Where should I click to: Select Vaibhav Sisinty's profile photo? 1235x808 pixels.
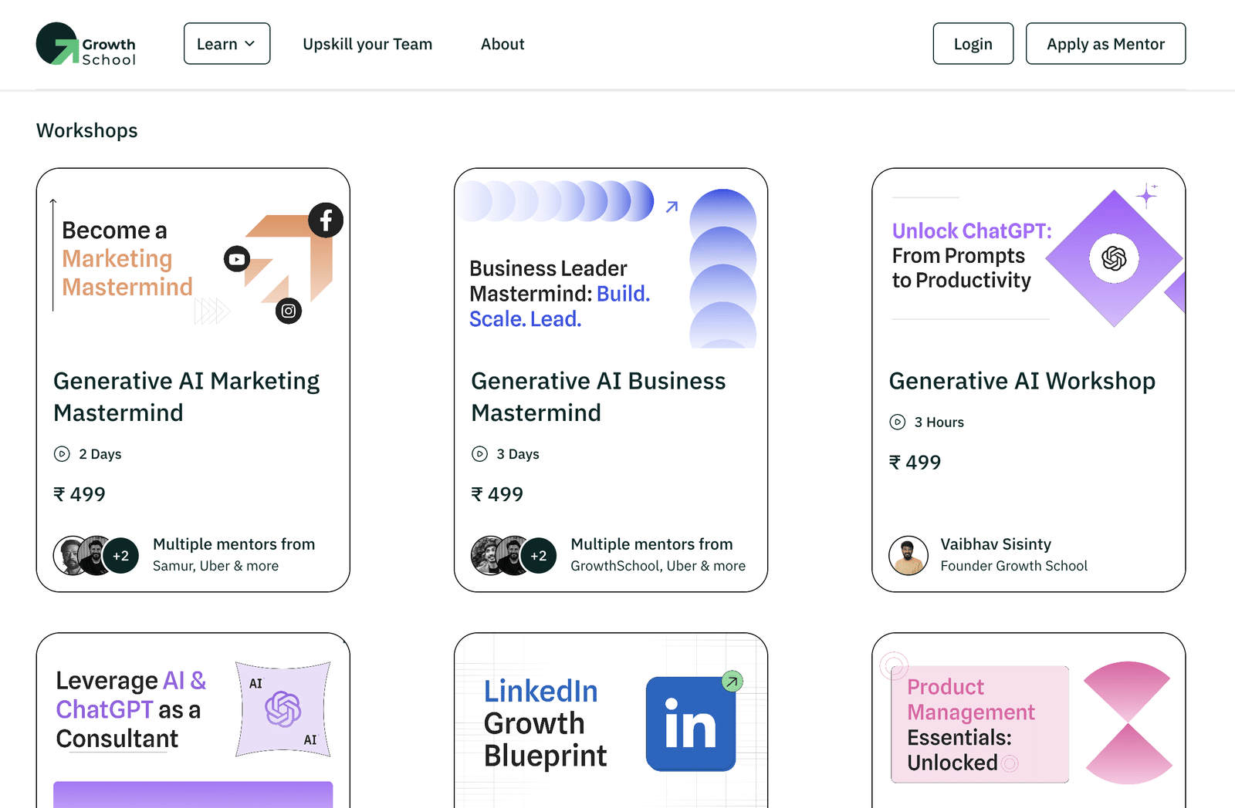[x=908, y=555]
